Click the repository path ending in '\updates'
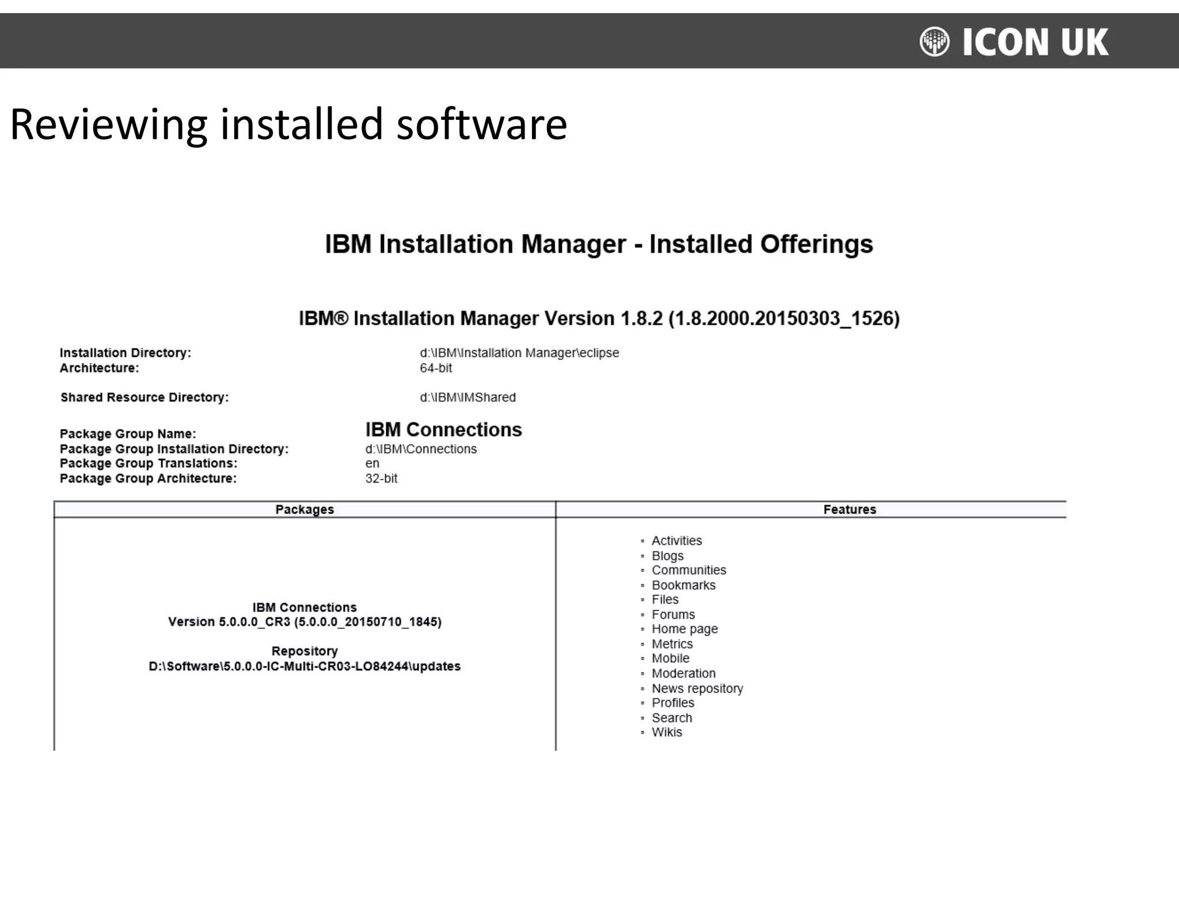The height and width of the screenshot is (911, 1179). [305, 666]
